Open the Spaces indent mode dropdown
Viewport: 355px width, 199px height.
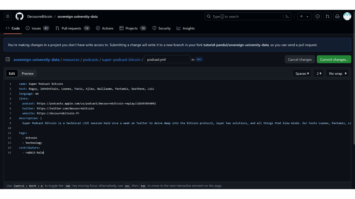click(x=302, y=74)
